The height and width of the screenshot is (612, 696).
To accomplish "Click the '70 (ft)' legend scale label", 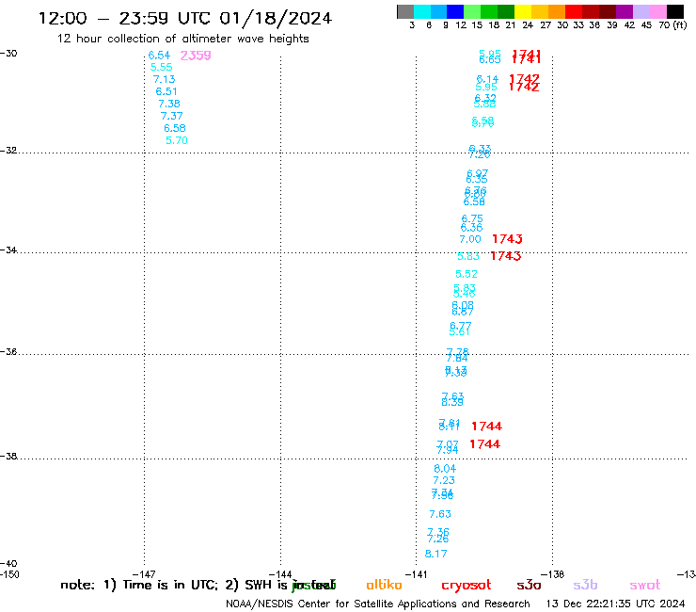I will pyautogui.click(x=672, y=25).
